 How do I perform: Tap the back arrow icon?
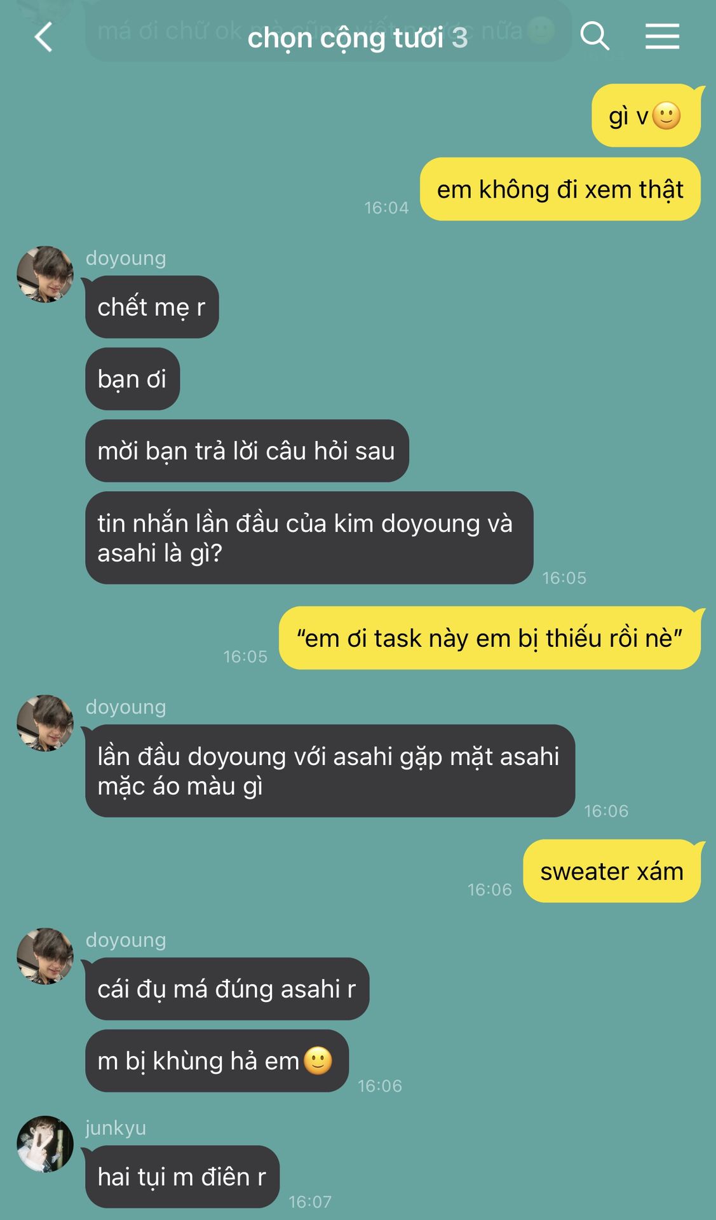(x=43, y=37)
